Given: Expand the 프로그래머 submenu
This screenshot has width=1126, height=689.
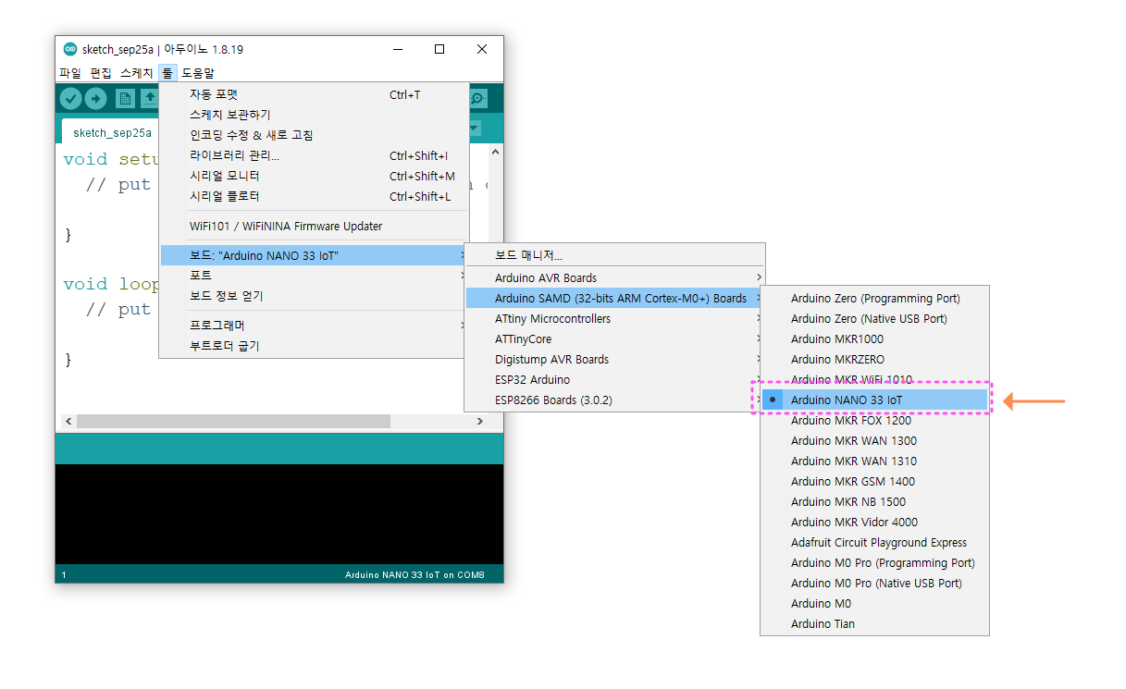Looking at the screenshot, I should click(x=315, y=326).
